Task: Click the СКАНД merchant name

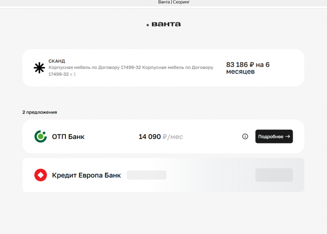Action: [57, 61]
